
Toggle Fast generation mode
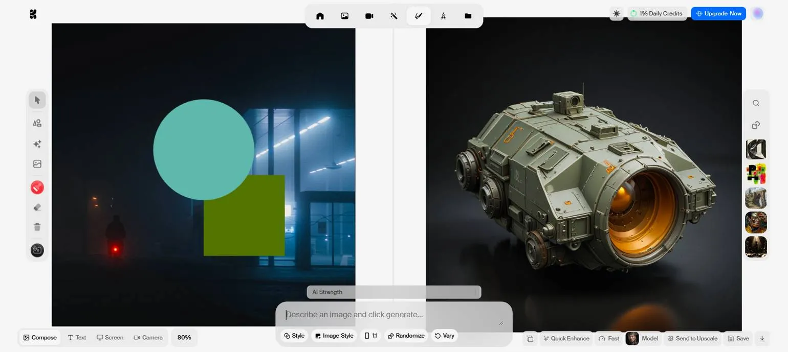click(x=609, y=338)
